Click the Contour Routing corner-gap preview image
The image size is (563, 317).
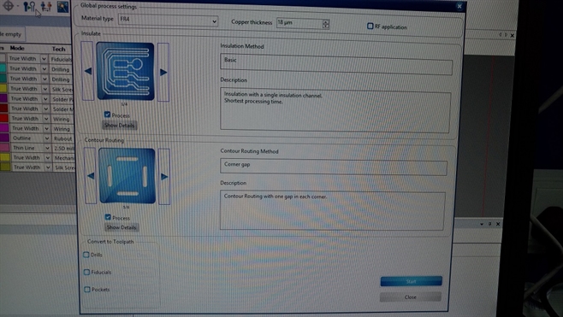127,176
